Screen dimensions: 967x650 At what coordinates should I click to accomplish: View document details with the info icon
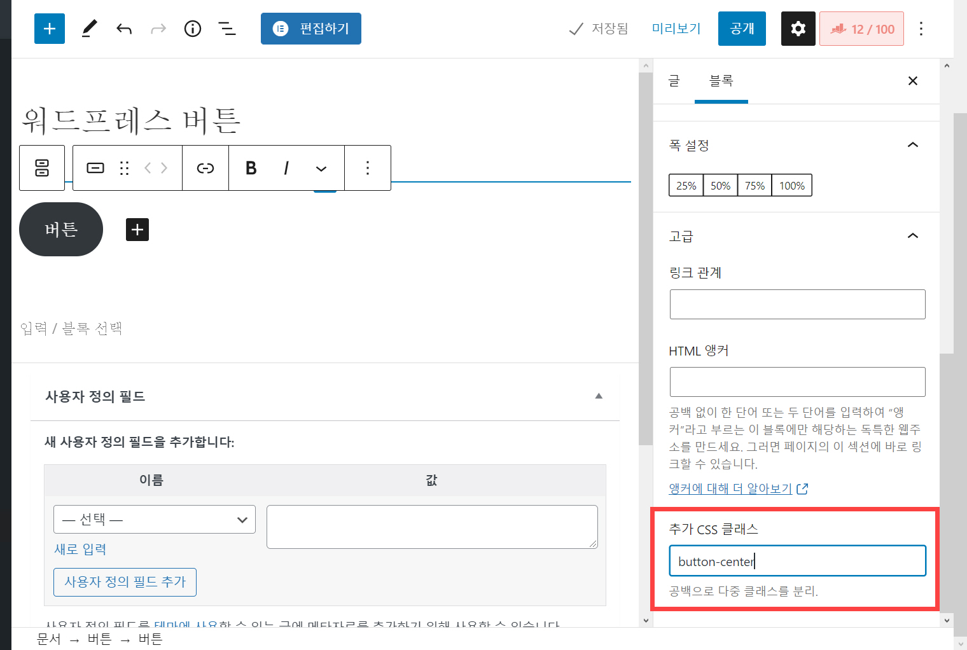click(x=192, y=28)
